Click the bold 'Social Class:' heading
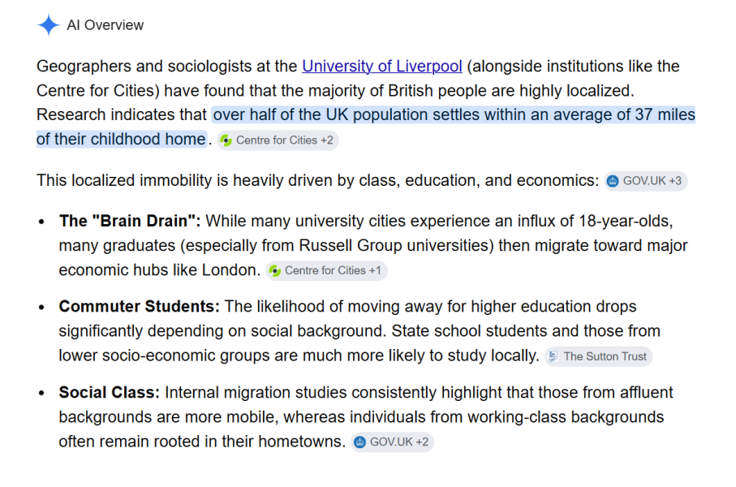736x487 pixels. (110, 392)
